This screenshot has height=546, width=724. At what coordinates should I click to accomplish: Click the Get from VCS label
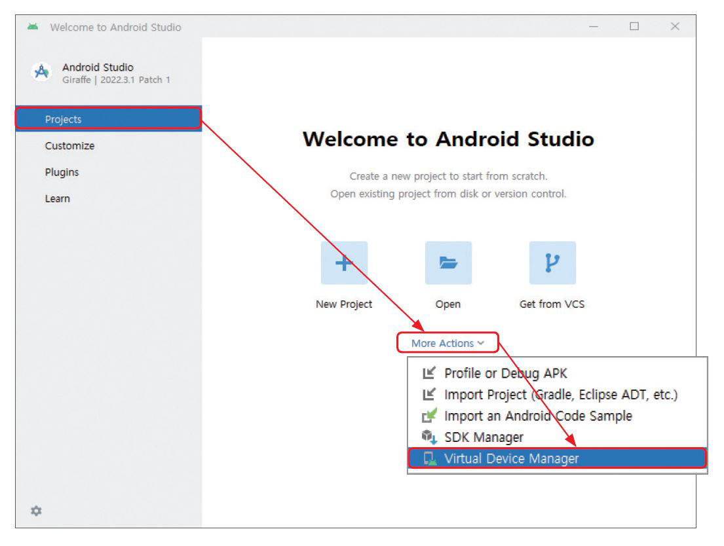point(552,304)
